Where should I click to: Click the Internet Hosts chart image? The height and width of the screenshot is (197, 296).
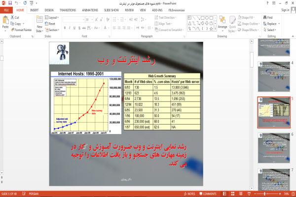tap(86, 103)
